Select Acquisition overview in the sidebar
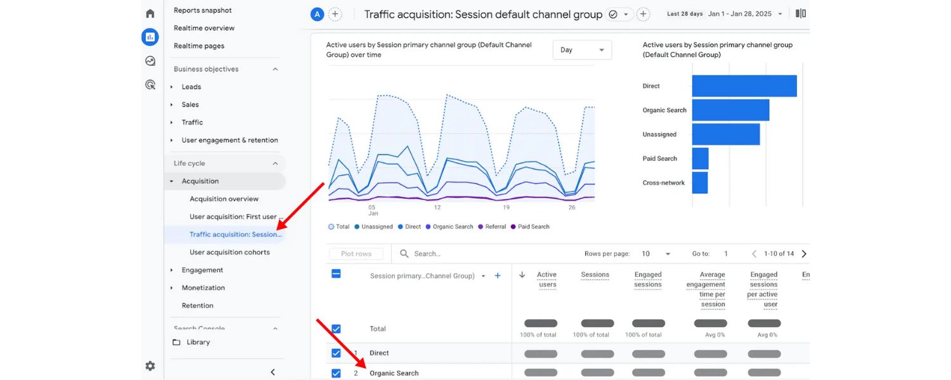The height and width of the screenshot is (380, 951). [x=224, y=198]
